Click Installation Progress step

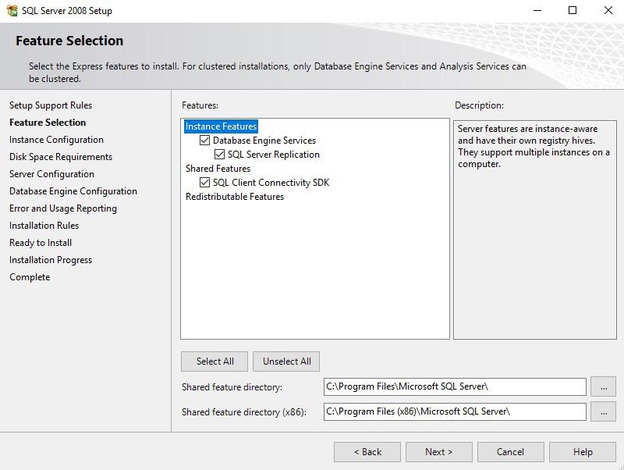(x=51, y=260)
